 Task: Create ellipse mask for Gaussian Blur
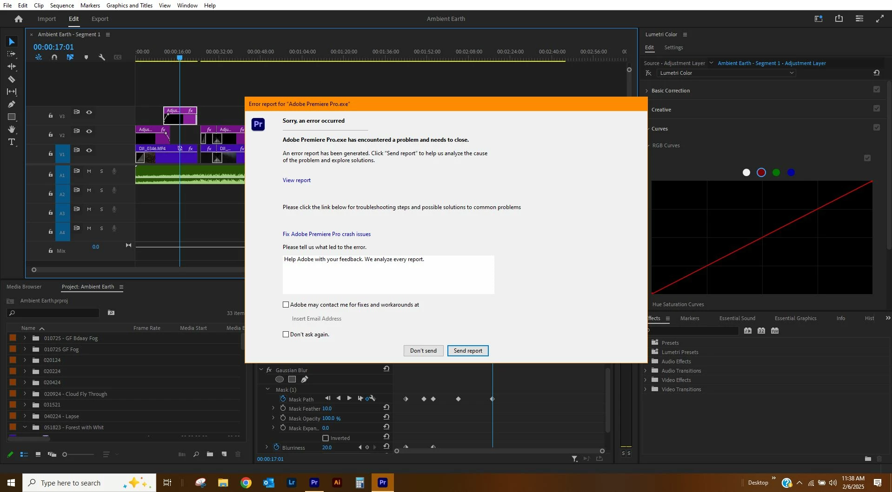pyautogui.click(x=280, y=380)
